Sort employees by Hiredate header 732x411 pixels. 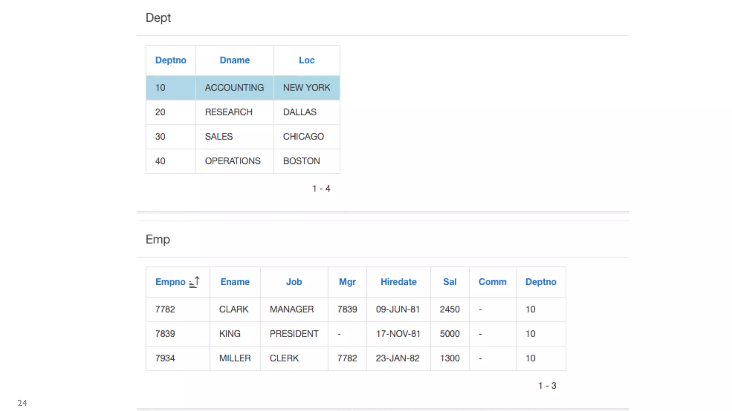point(399,282)
